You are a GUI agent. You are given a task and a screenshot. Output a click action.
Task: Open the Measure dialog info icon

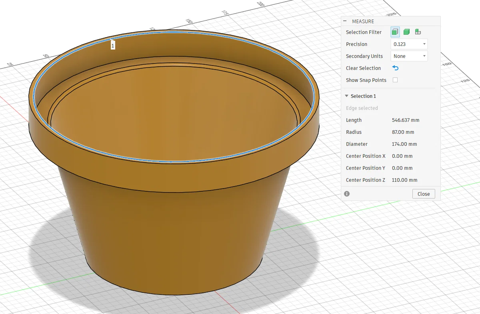coord(347,194)
